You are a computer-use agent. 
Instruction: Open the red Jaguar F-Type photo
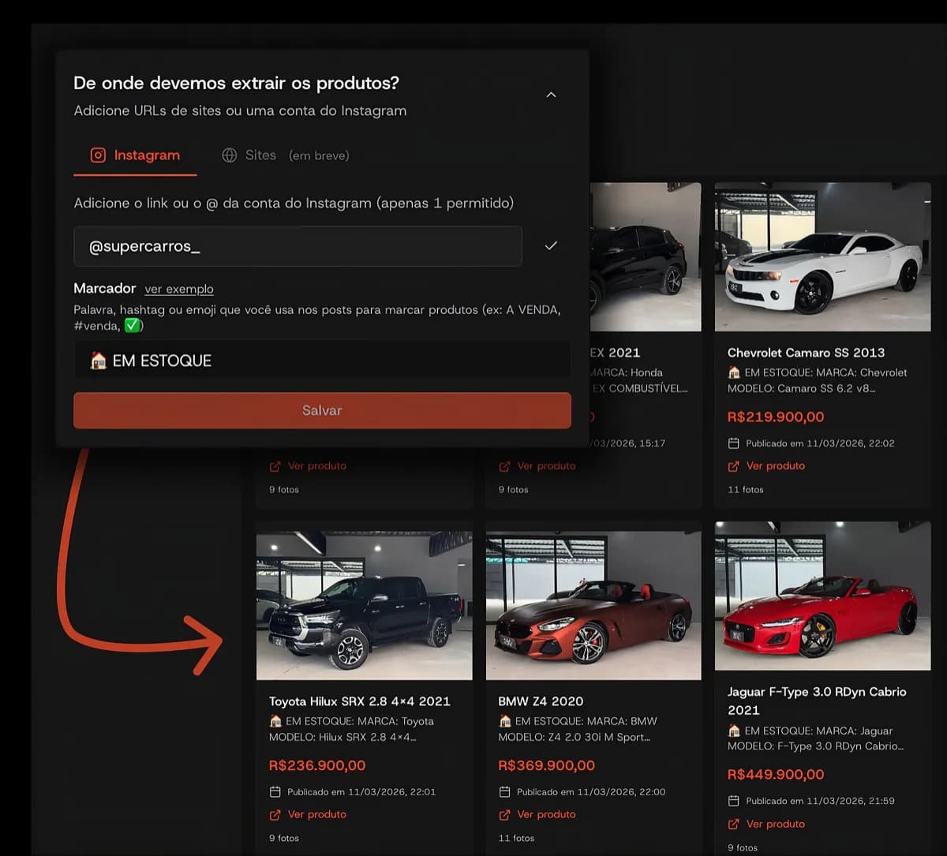point(822,596)
